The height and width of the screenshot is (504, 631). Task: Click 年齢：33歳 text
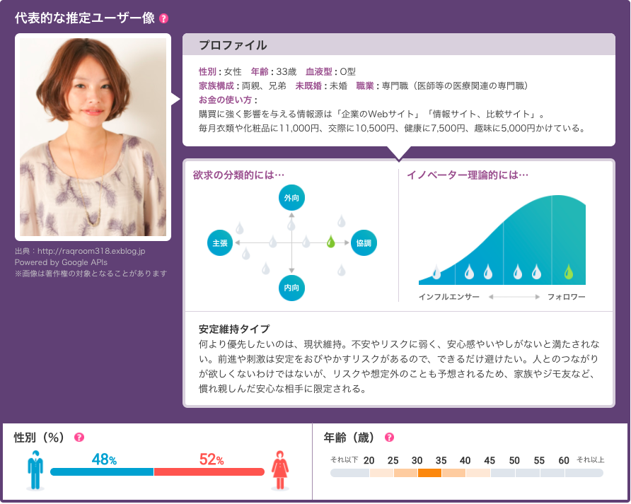(x=274, y=71)
